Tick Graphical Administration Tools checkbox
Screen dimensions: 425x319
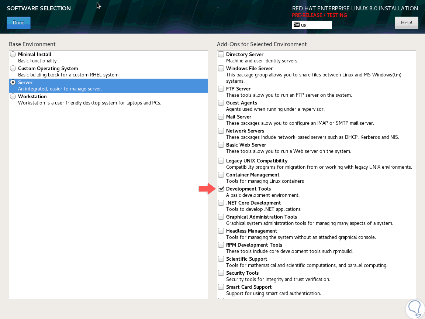point(221,217)
